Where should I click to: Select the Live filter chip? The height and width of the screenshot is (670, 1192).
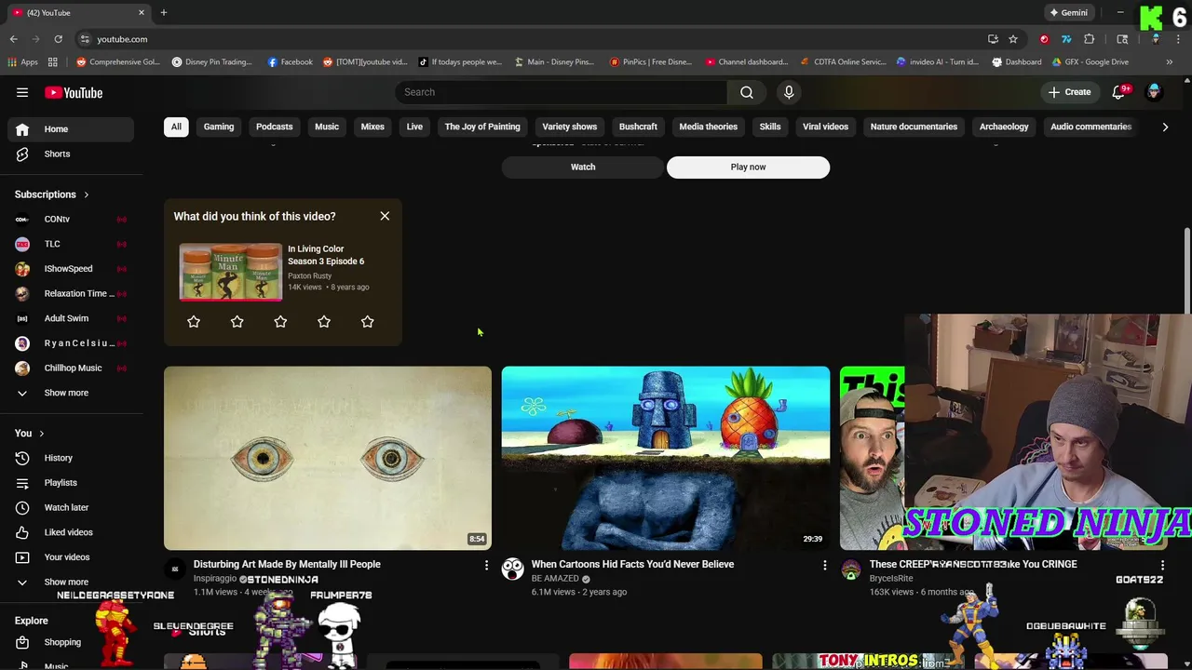tap(414, 127)
